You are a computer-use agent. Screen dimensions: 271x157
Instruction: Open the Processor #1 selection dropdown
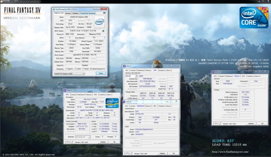(84, 136)
